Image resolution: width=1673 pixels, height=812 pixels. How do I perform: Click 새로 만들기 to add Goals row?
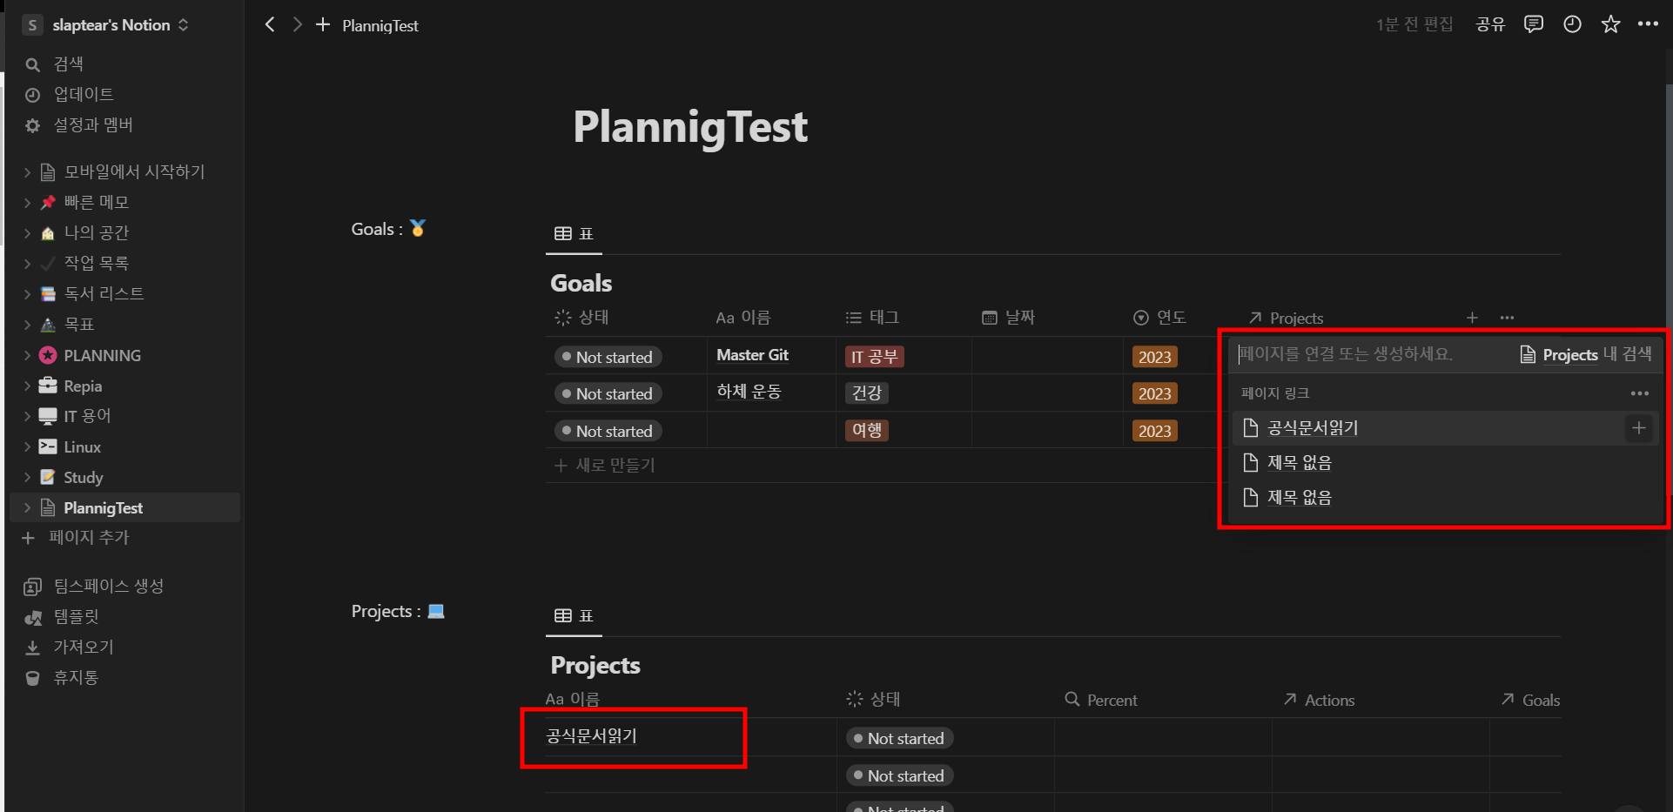point(606,466)
